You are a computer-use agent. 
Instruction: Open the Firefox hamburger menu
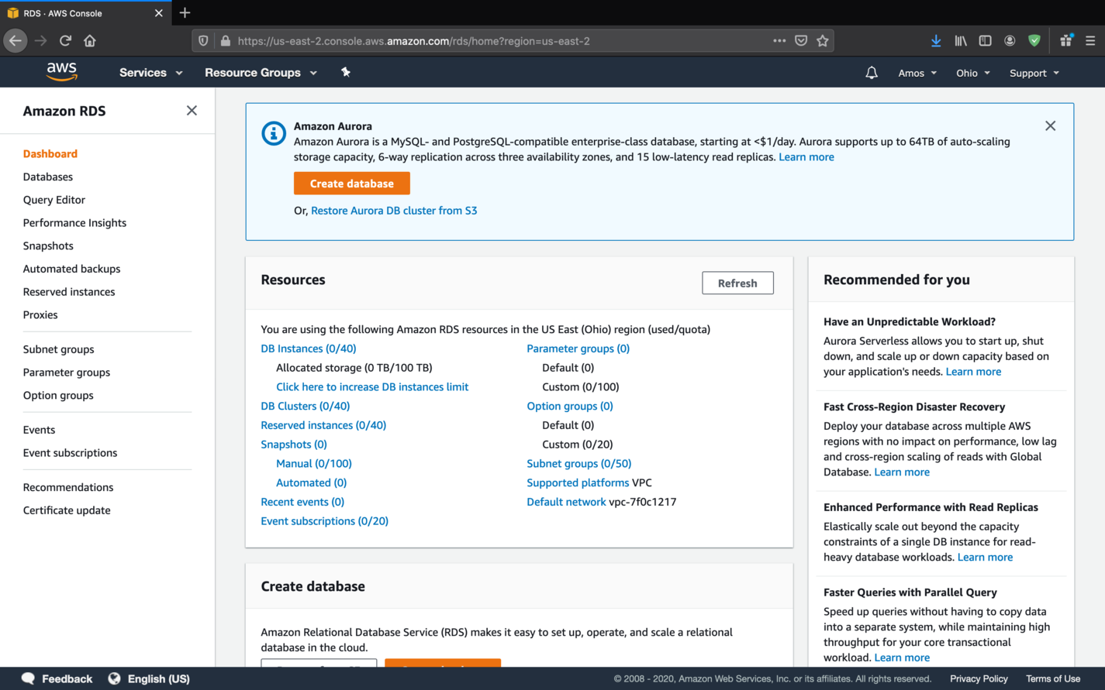pos(1090,41)
